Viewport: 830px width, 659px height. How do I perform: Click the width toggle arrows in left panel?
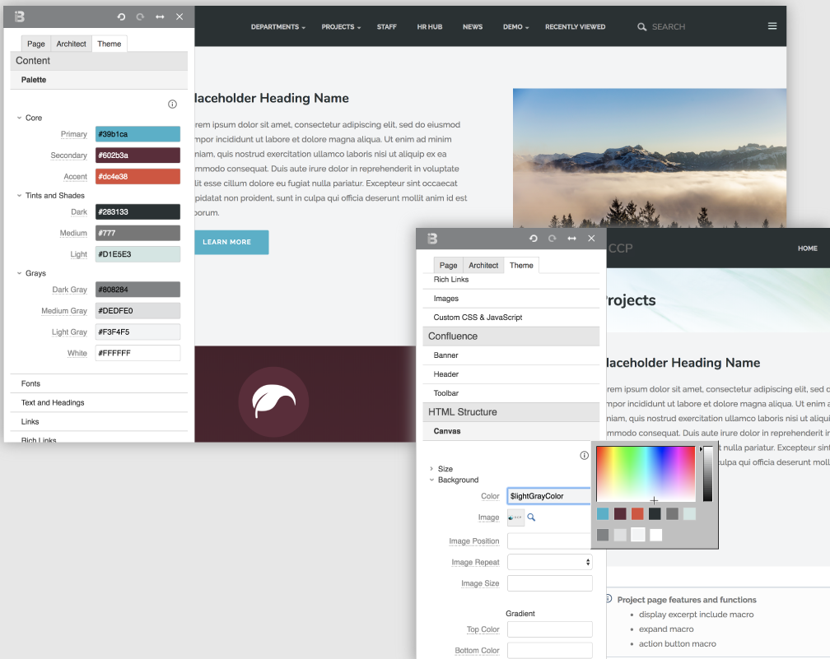pos(160,17)
